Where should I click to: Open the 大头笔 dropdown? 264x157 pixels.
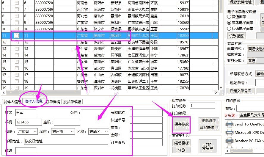(x=251, y=115)
